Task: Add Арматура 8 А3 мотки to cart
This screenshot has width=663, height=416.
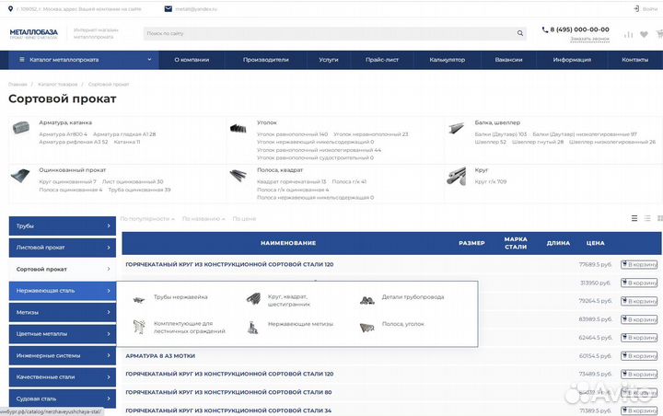Action: (639, 355)
